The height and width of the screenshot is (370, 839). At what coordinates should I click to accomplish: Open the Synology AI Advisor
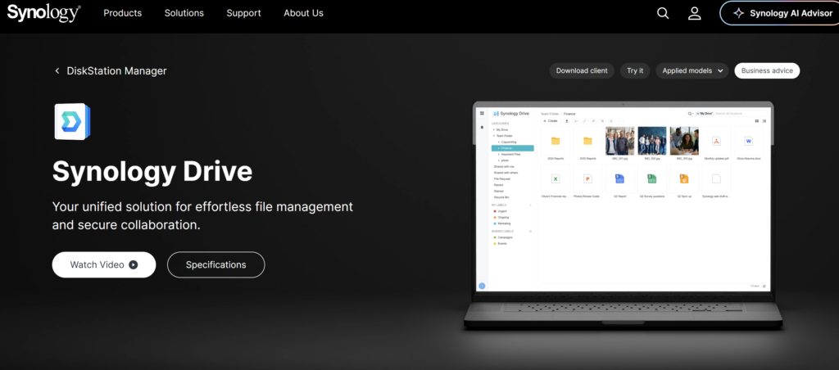[x=780, y=13]
